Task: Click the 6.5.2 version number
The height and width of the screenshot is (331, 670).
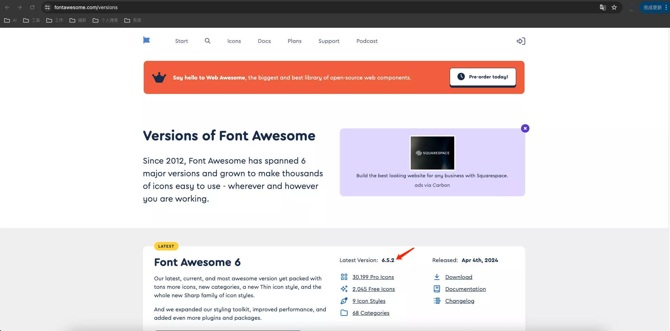Action: click(388, 260)
